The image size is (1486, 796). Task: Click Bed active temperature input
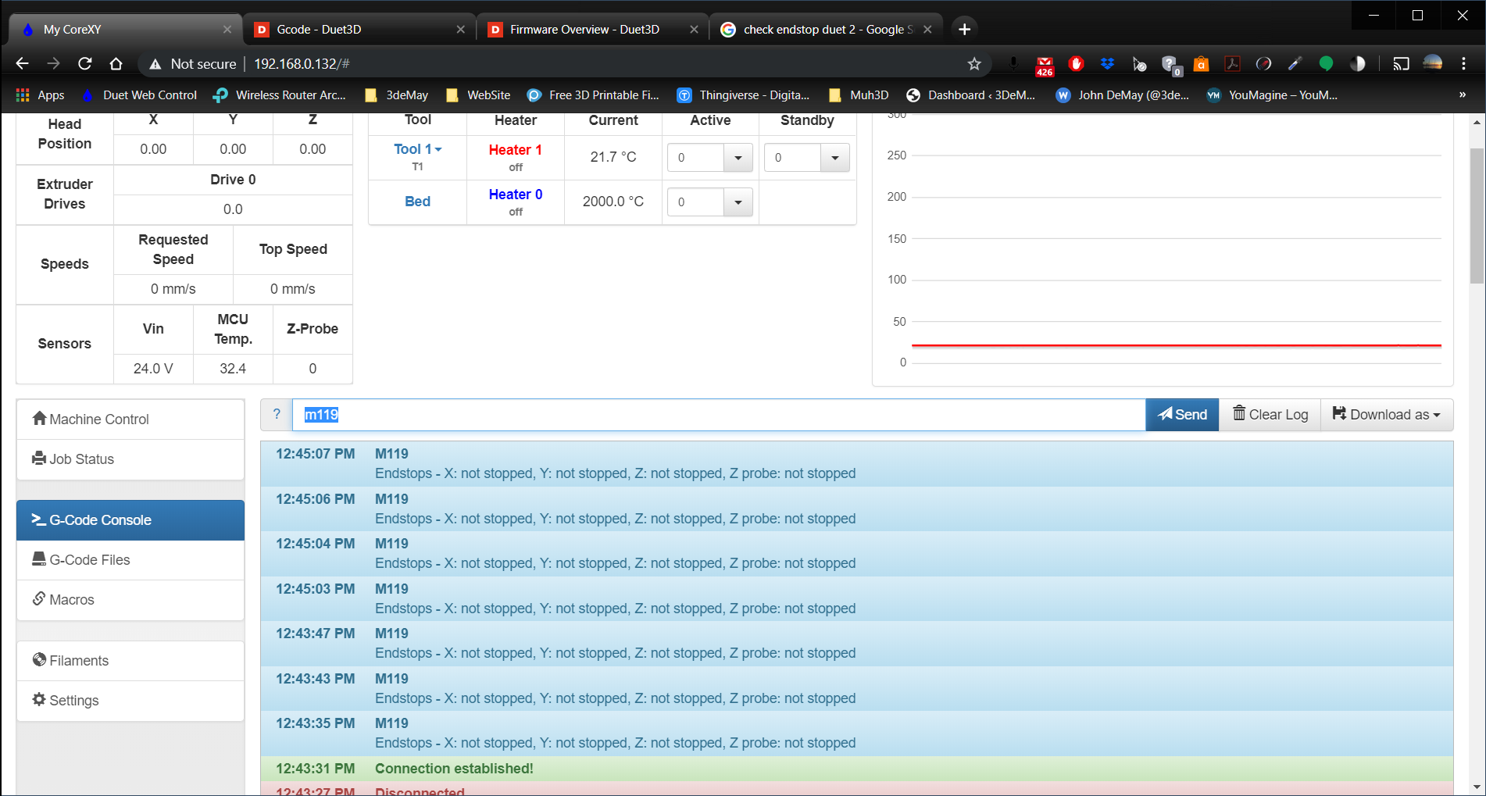click(x=695, y=202)
